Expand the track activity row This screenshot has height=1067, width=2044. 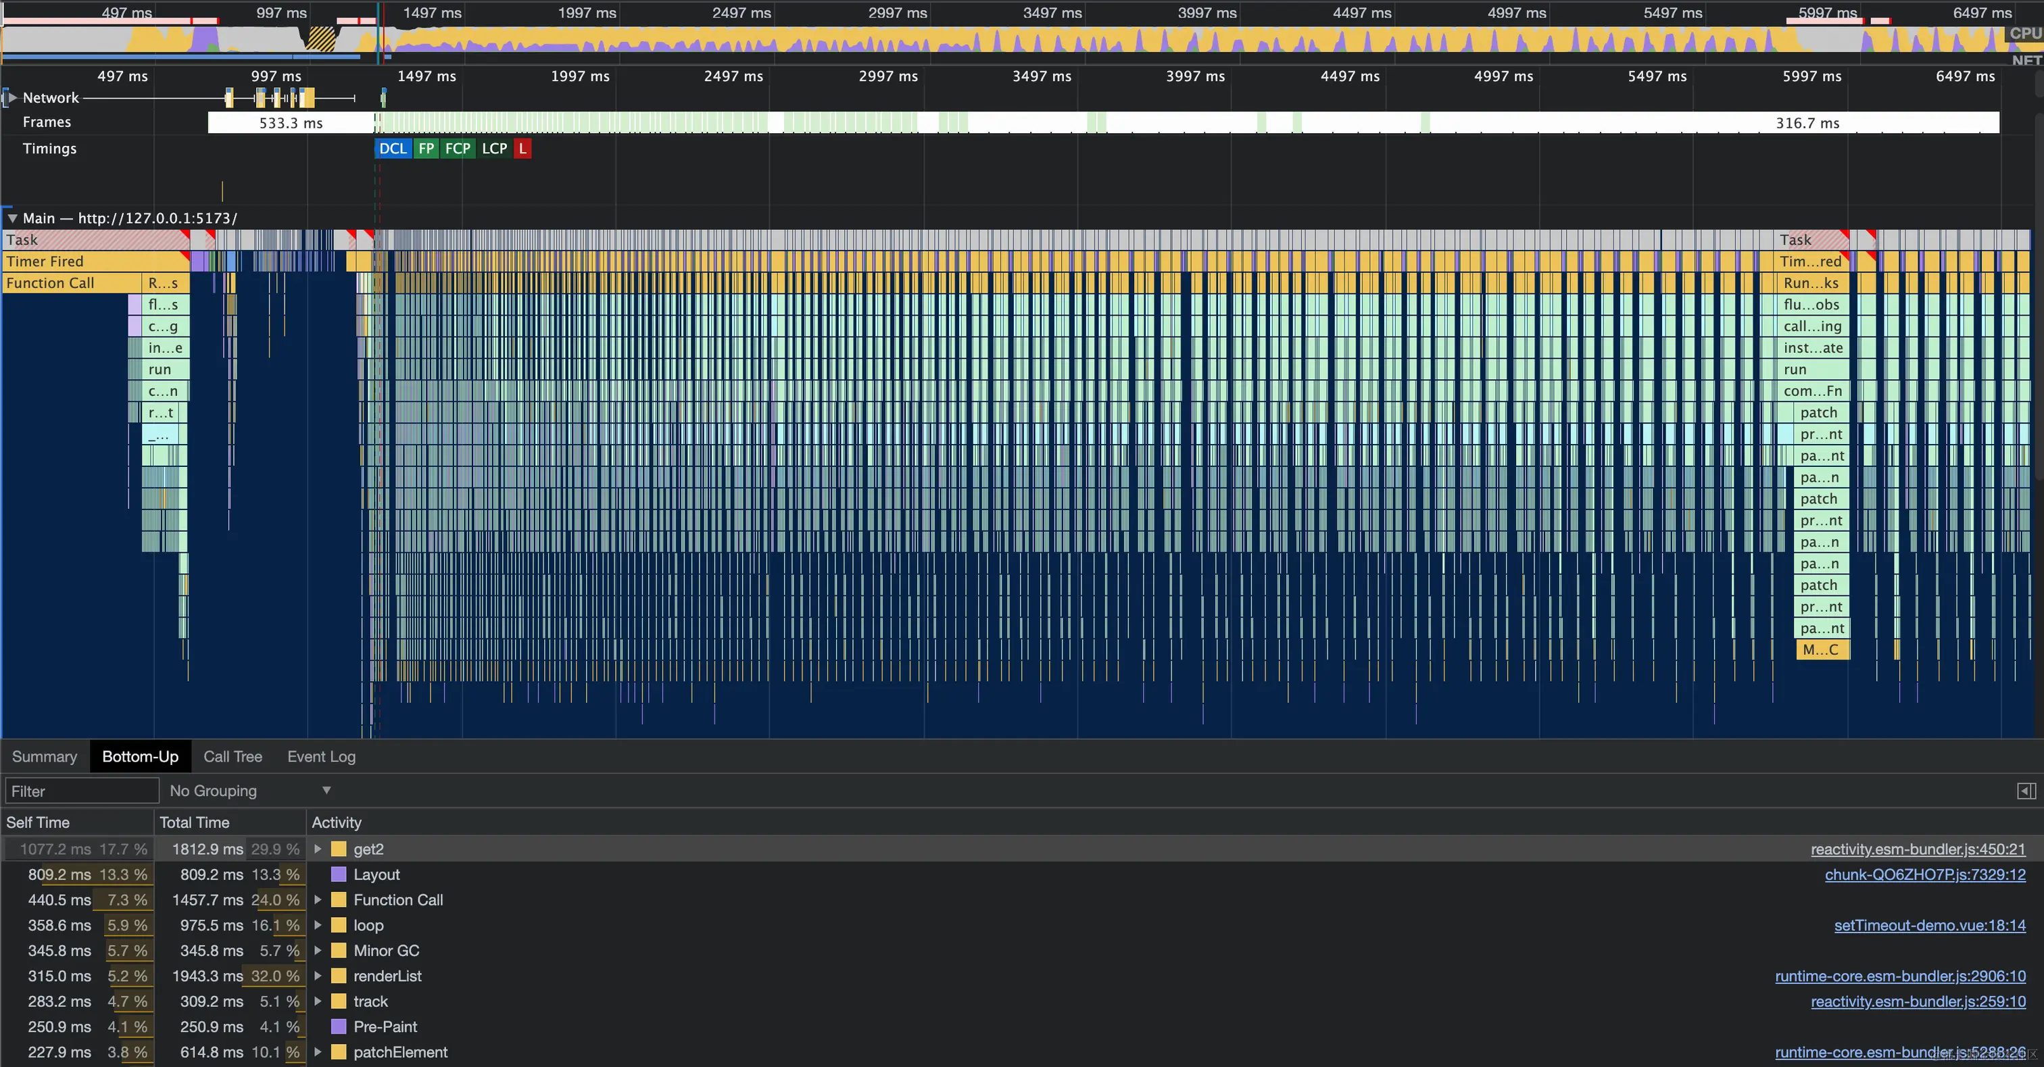tap(318, 1001)
